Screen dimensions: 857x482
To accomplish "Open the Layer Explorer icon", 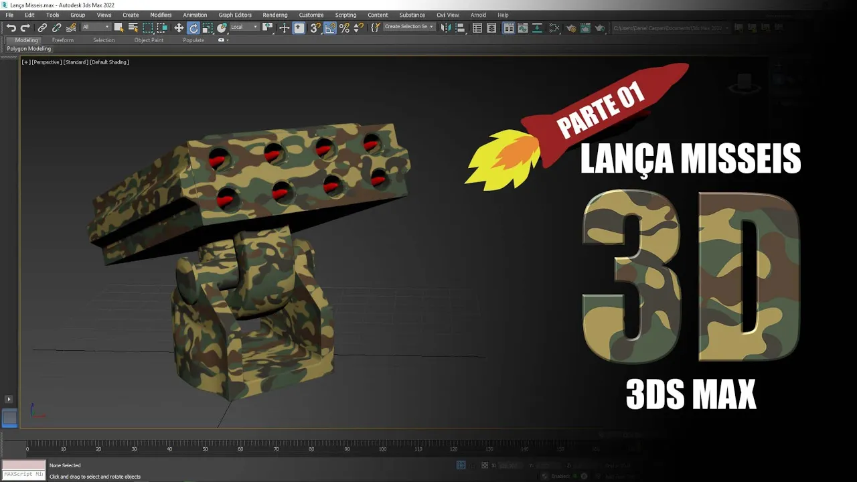I will pos(491,27).
